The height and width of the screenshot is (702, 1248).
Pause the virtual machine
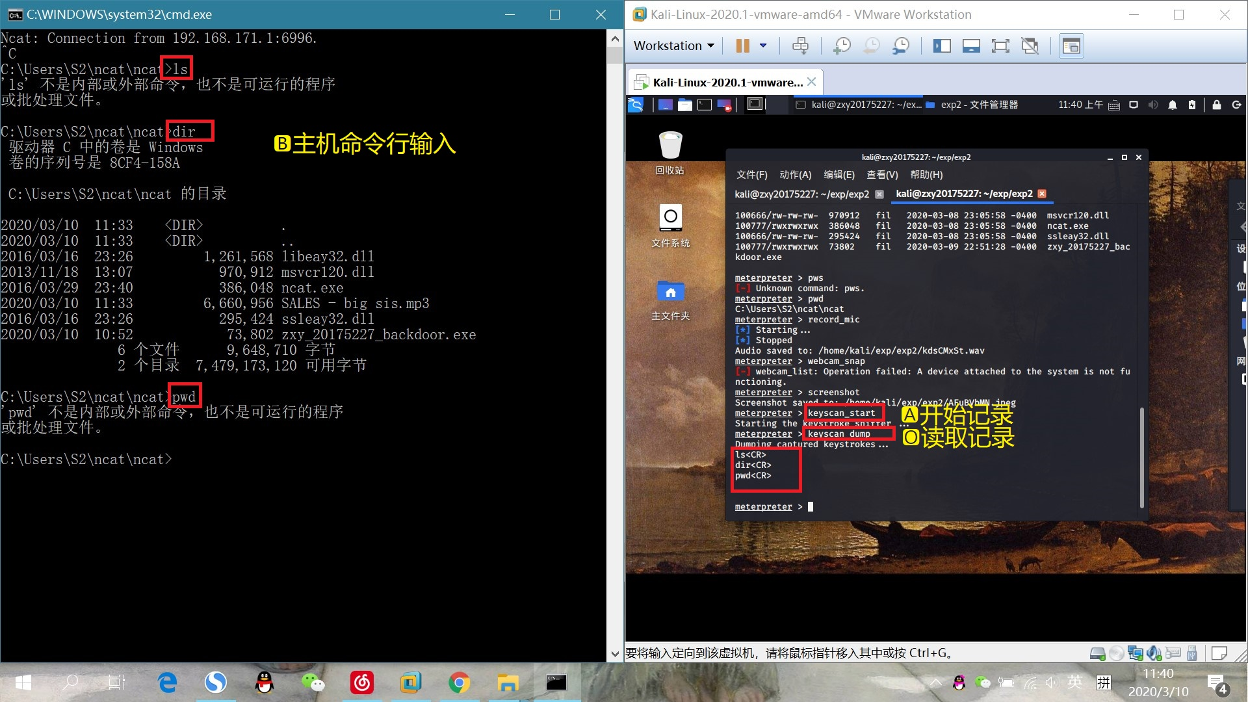[742, 45]
